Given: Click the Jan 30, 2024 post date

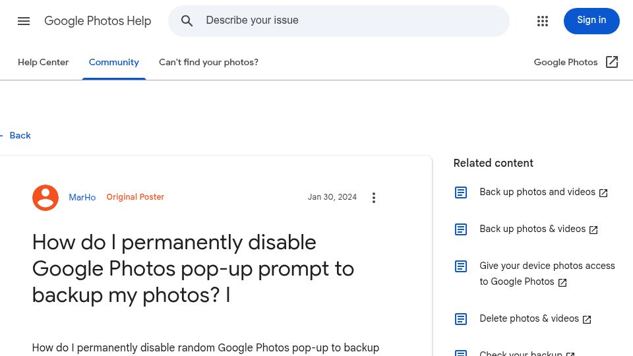Looking at the screenshot, I should 332,197.
